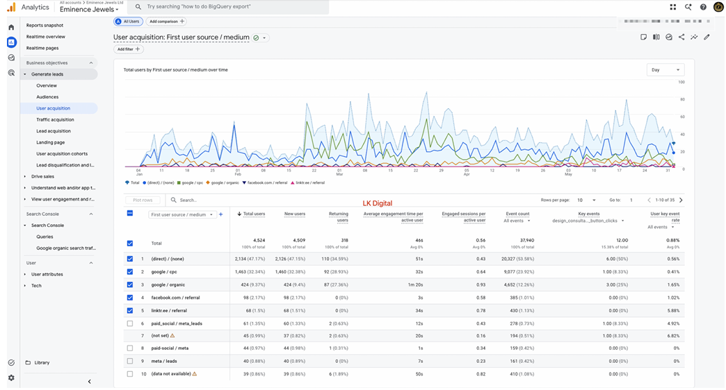Screen dimensions: 726x390
Task: Click the search magnifier icon in top bar
Action: [138, 7]
